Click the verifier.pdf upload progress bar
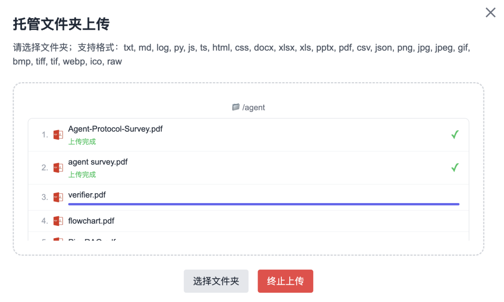Image resolution: width=504 pixels, height=302 pixels. coord(264,204)
